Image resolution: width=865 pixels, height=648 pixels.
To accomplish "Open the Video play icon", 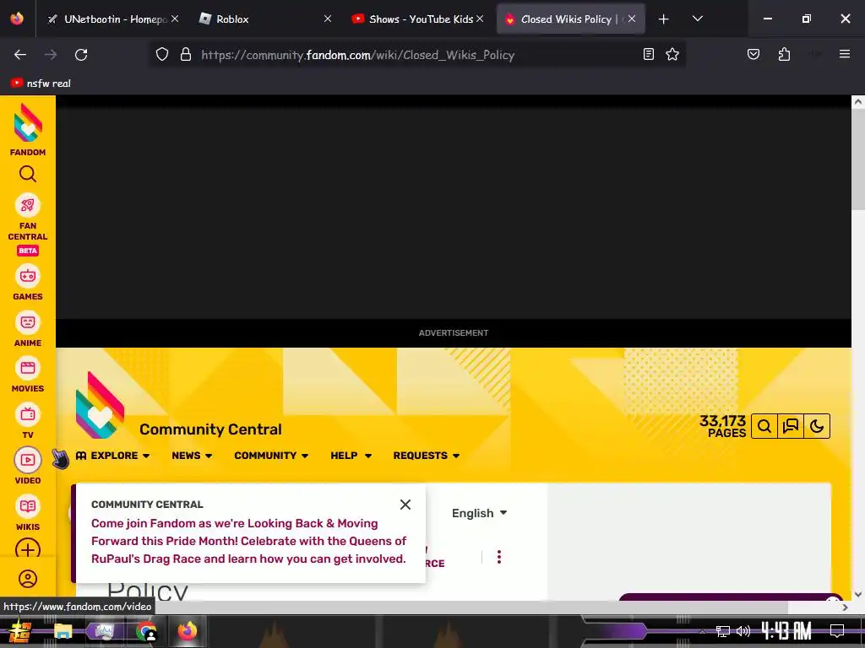I will coord(28,460).
